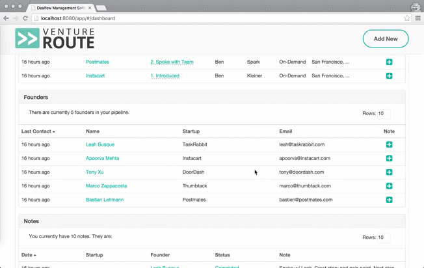
Task: Add note for Instacart startup row
Action: pos(389,75)
